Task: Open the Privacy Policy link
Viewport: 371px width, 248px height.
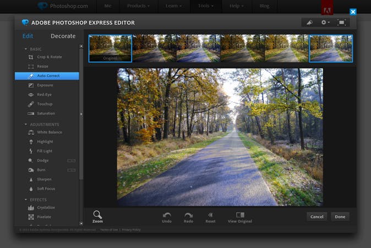Action: pyautogui.click(x=132, y=230)
